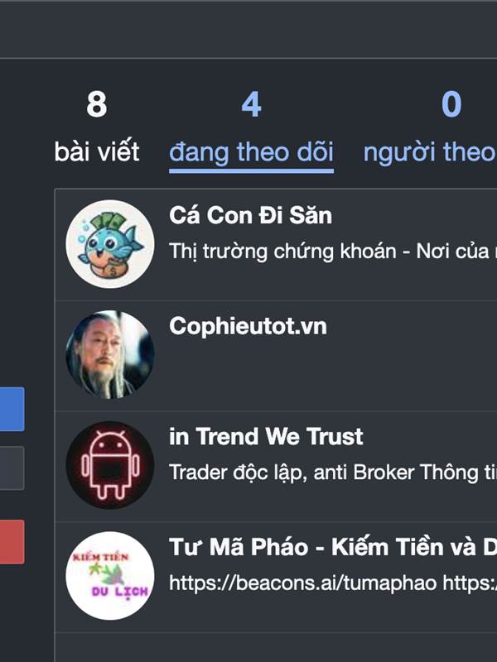Click the post count number 8
Viewport: 497px width, 662px height.
(97, 104)
